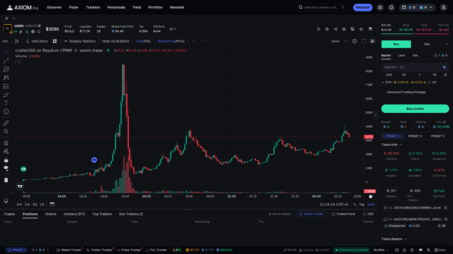Select PRESET 2 tab

[x=415, y=136]
